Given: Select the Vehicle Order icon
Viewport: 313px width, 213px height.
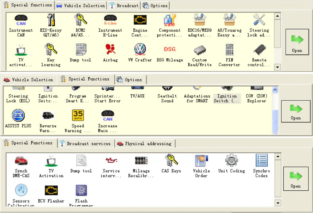Looking at the screenshot, I should point(201,161).
